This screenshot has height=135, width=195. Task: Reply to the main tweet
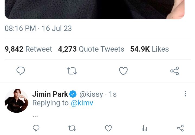21,71
